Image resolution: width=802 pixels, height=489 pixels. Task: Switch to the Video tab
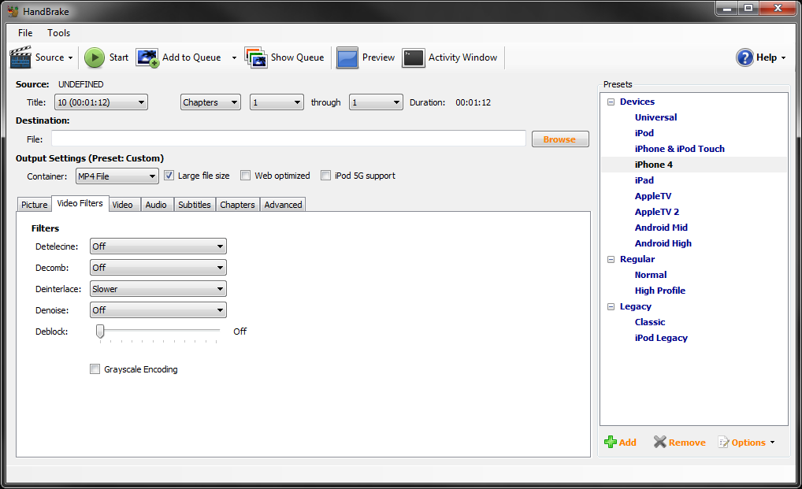[x=123, y=205]
